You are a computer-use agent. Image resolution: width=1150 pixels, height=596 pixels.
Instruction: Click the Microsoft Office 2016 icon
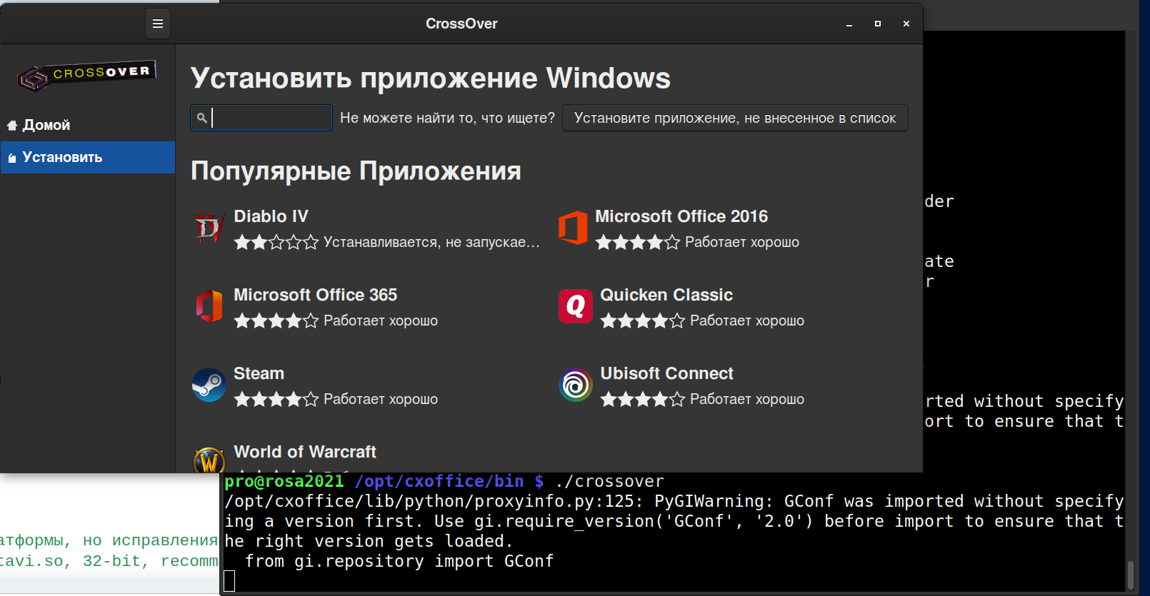[x=573, y=228]
